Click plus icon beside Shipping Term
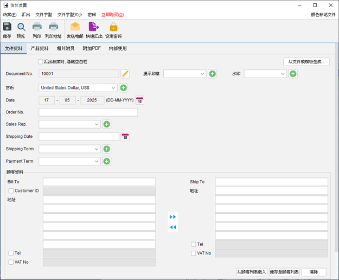The height and width of the screenshot is (280, 339). pyautogui.click(x=107, y=149)
